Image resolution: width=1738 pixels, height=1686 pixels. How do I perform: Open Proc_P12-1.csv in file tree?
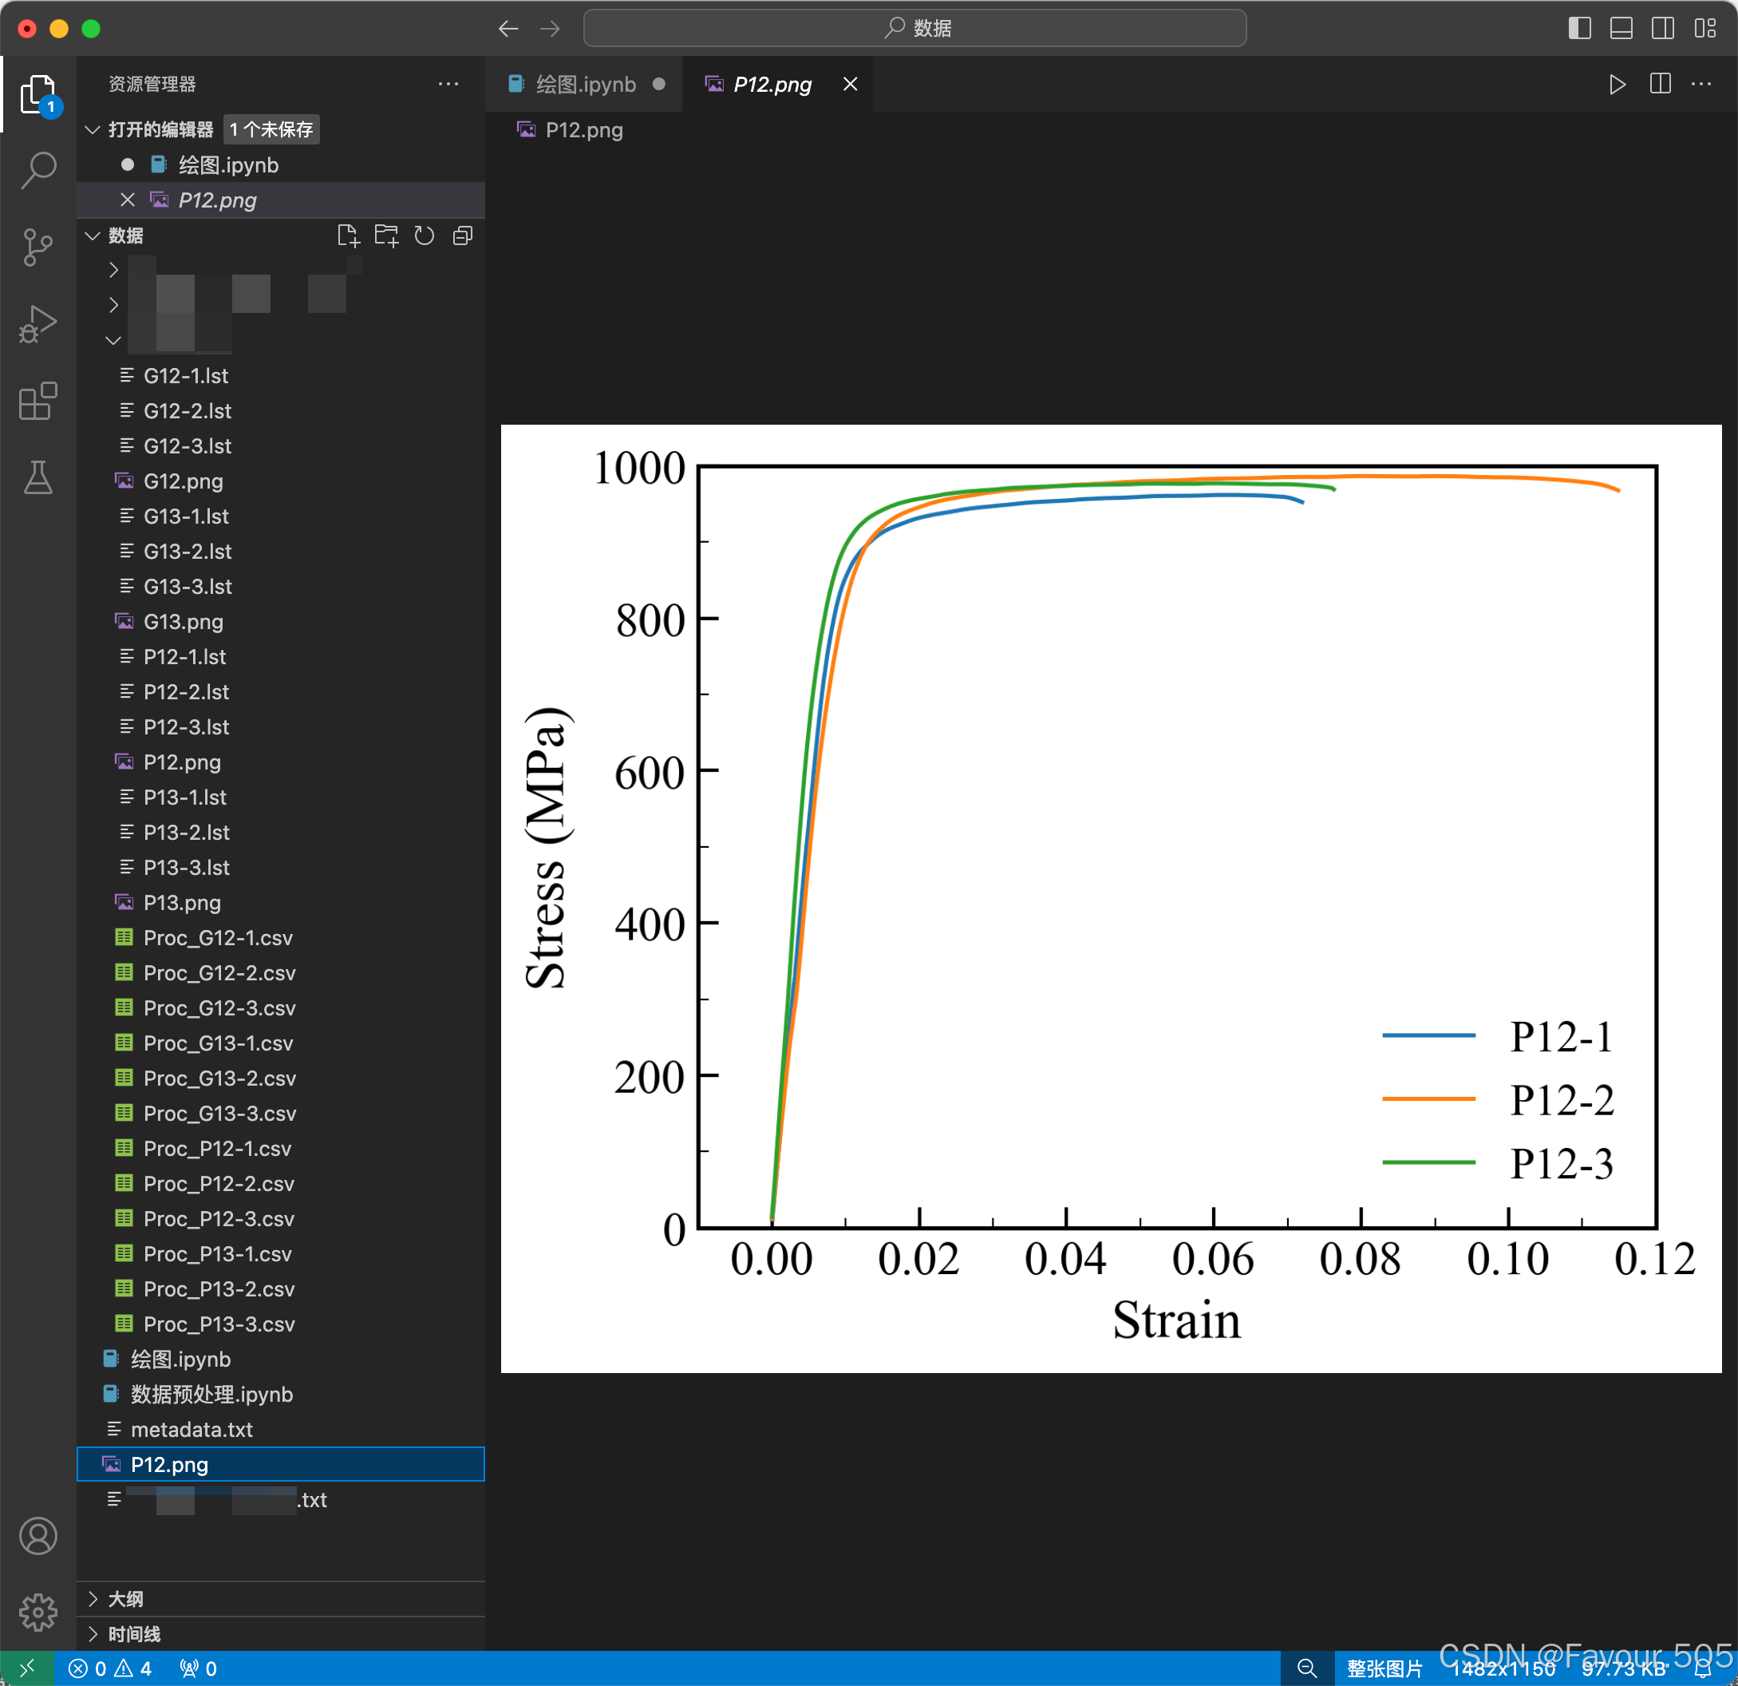(217, 1149)
